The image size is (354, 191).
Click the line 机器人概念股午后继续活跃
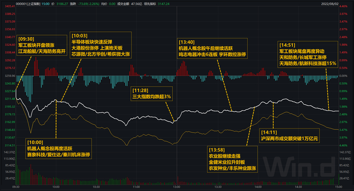tap(206, 48)
